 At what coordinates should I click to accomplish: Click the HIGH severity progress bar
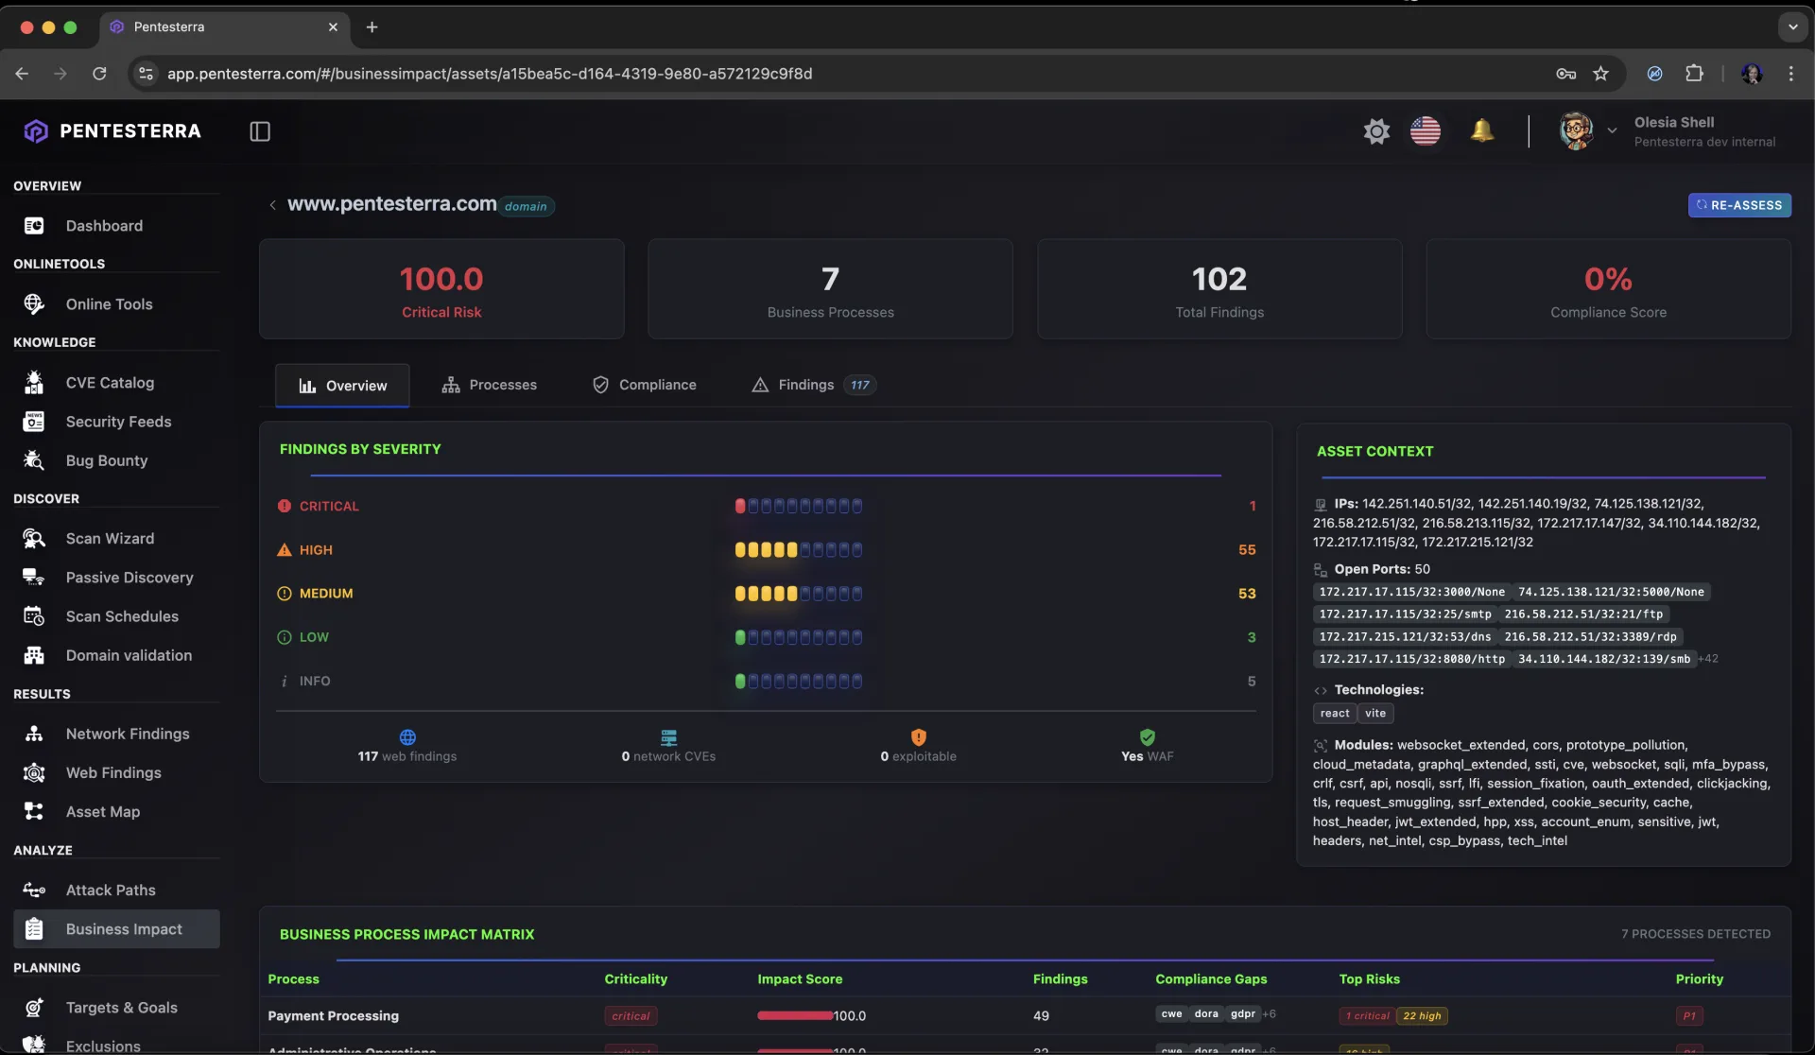coord(798,550)
